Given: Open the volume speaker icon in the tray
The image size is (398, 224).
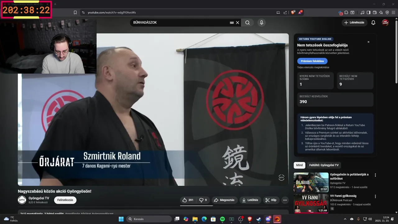Looking at the screenshot, I should pos(370,219).
